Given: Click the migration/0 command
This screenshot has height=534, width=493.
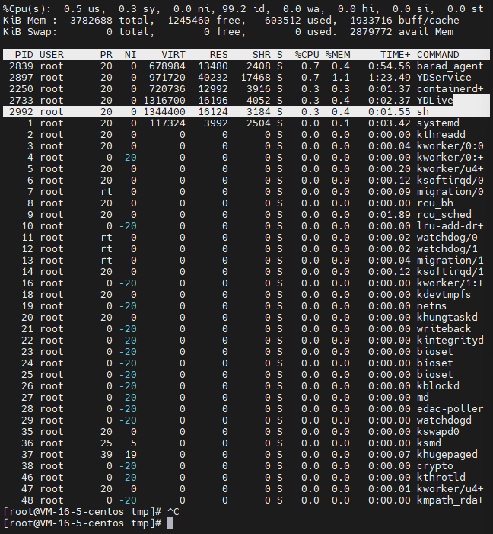Looking at the screenshot, I should point(450,192).
